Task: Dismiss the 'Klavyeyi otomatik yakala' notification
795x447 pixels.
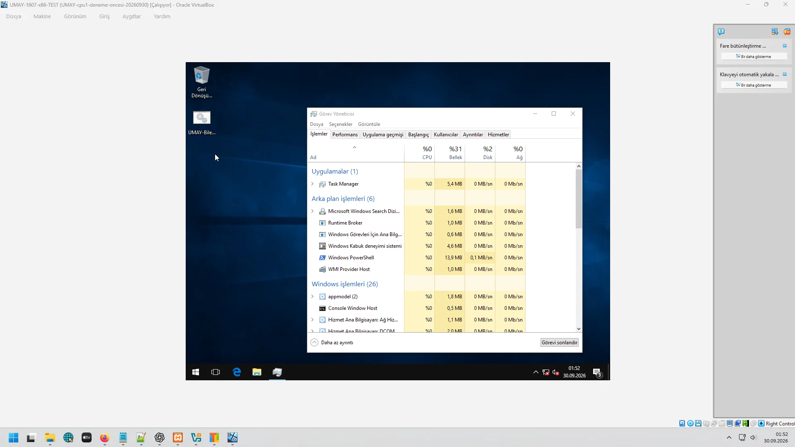Action: click(785, 75)
